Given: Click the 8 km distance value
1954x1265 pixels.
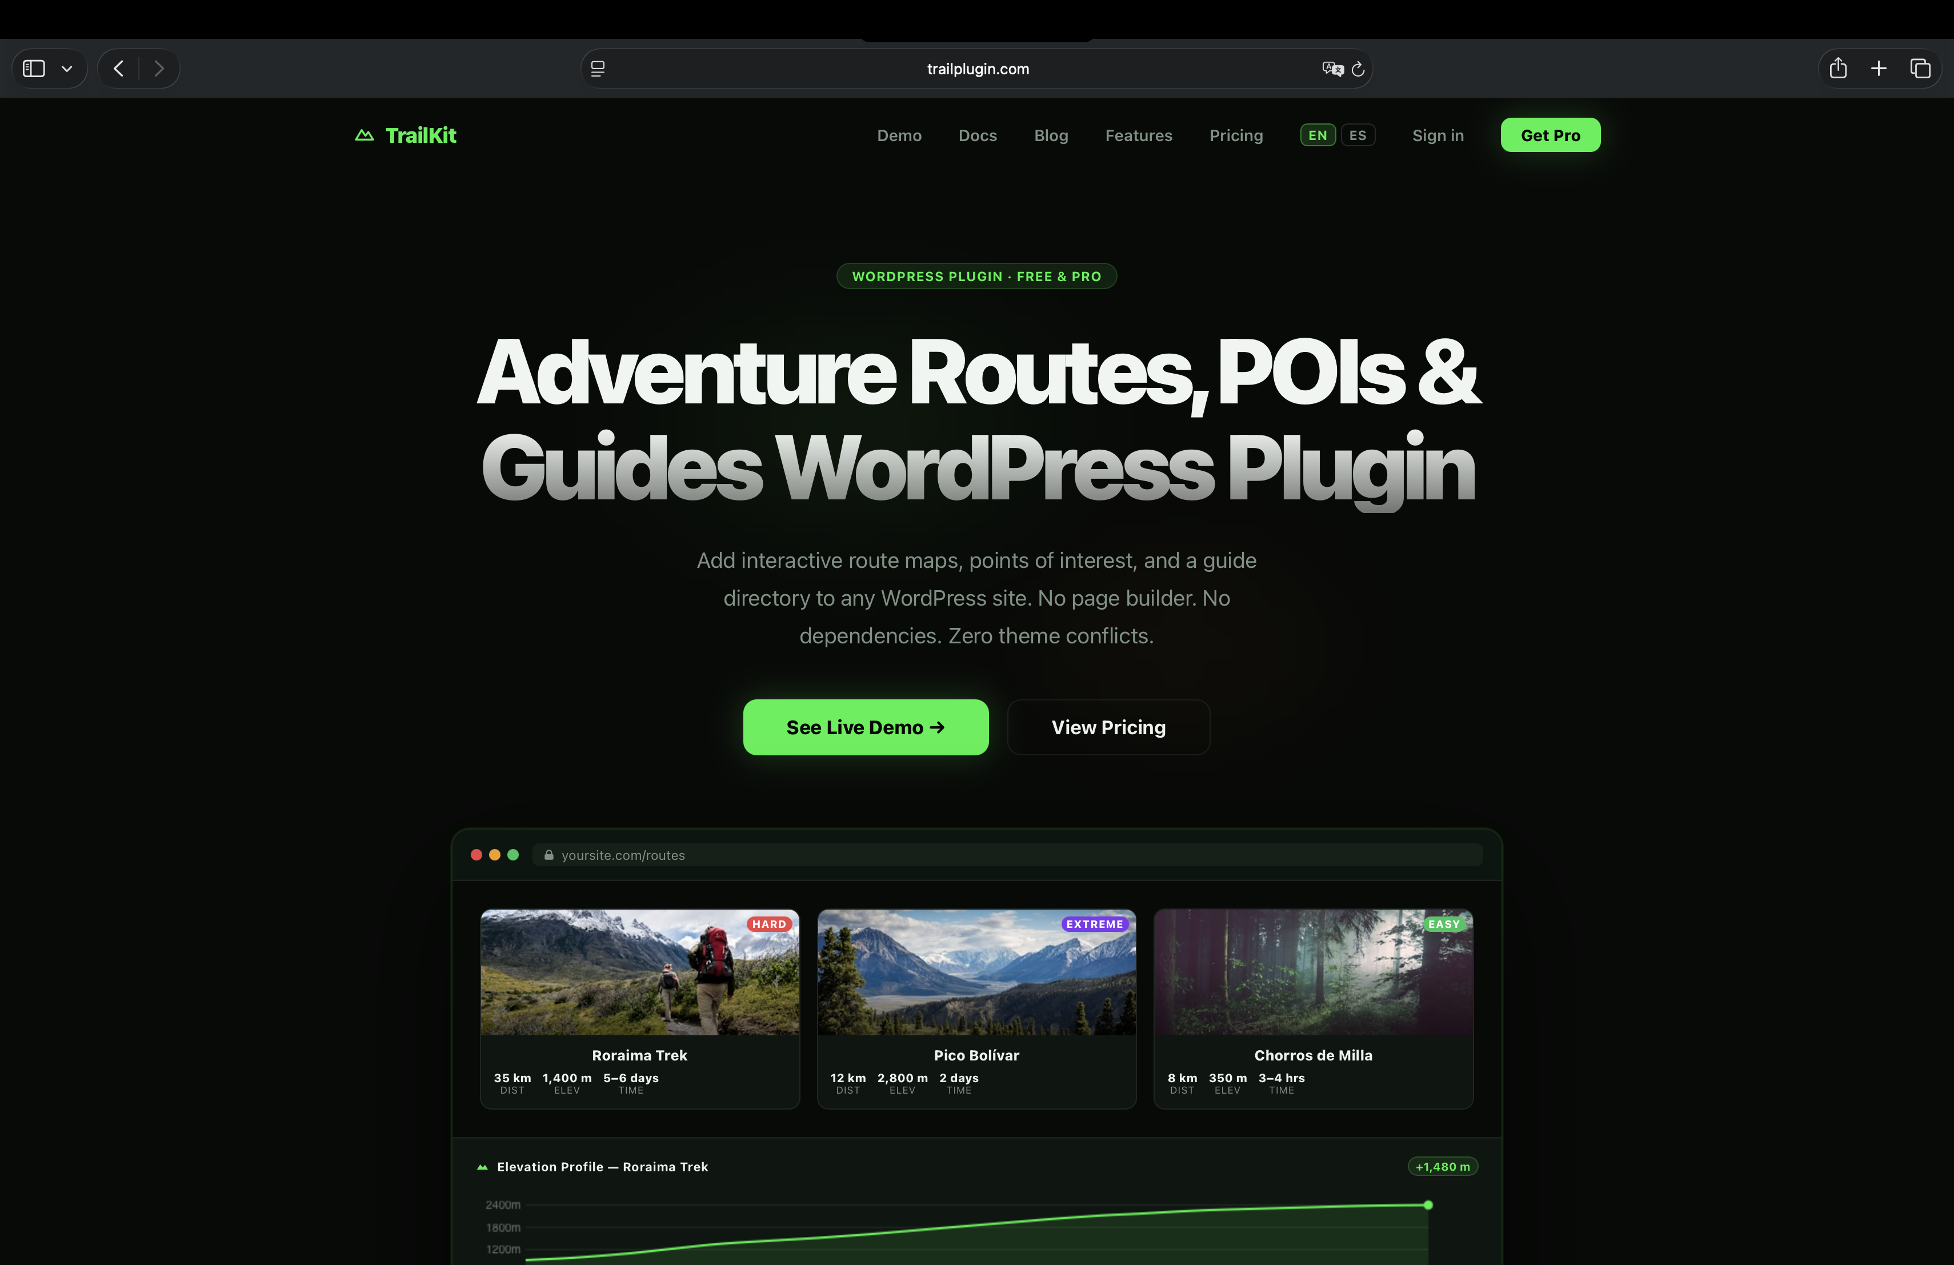Looking at the screenshot, I should coord(1182,1078).
